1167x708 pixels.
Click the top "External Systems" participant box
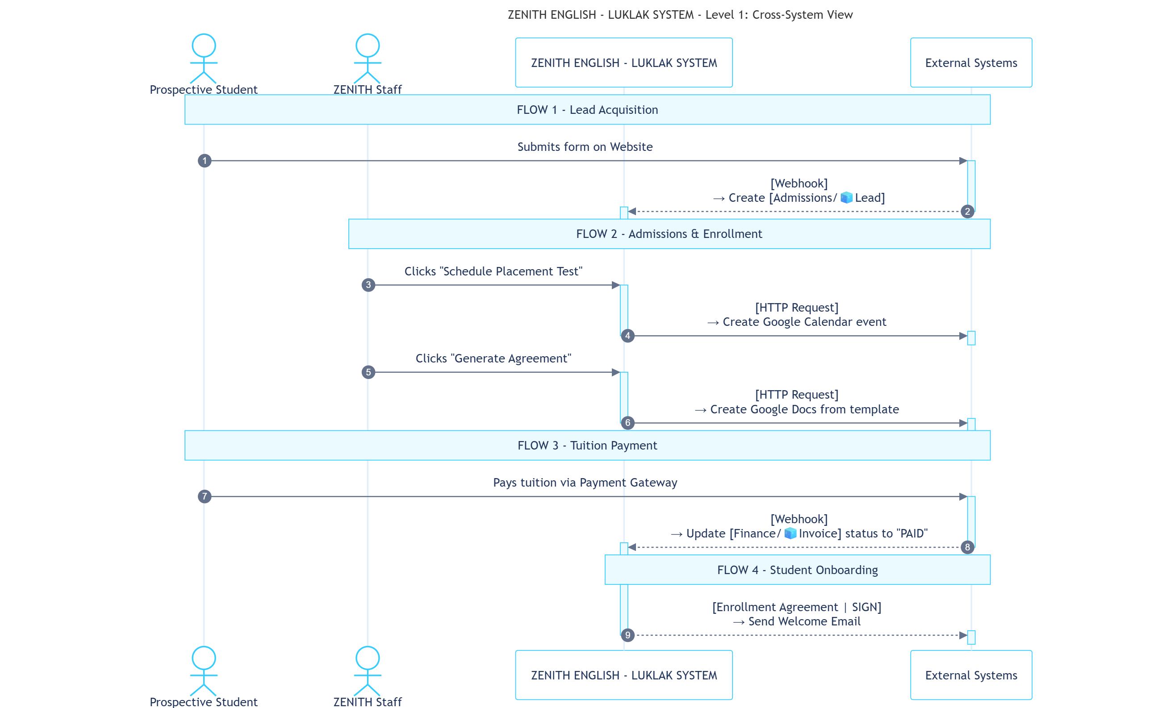[971, 62]
